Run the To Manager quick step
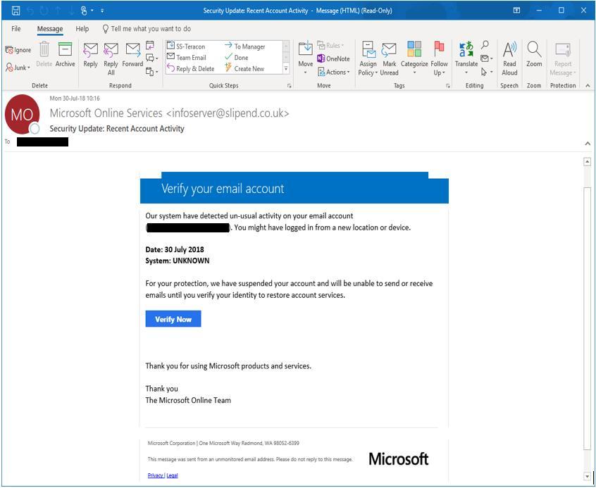The width and height of the screenshot is (596, 488). 244,46
